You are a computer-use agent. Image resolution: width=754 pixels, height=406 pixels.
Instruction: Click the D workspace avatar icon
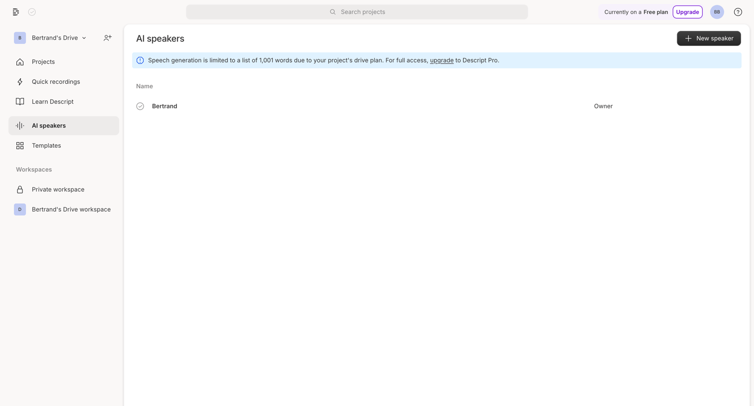tap(20, 209)
